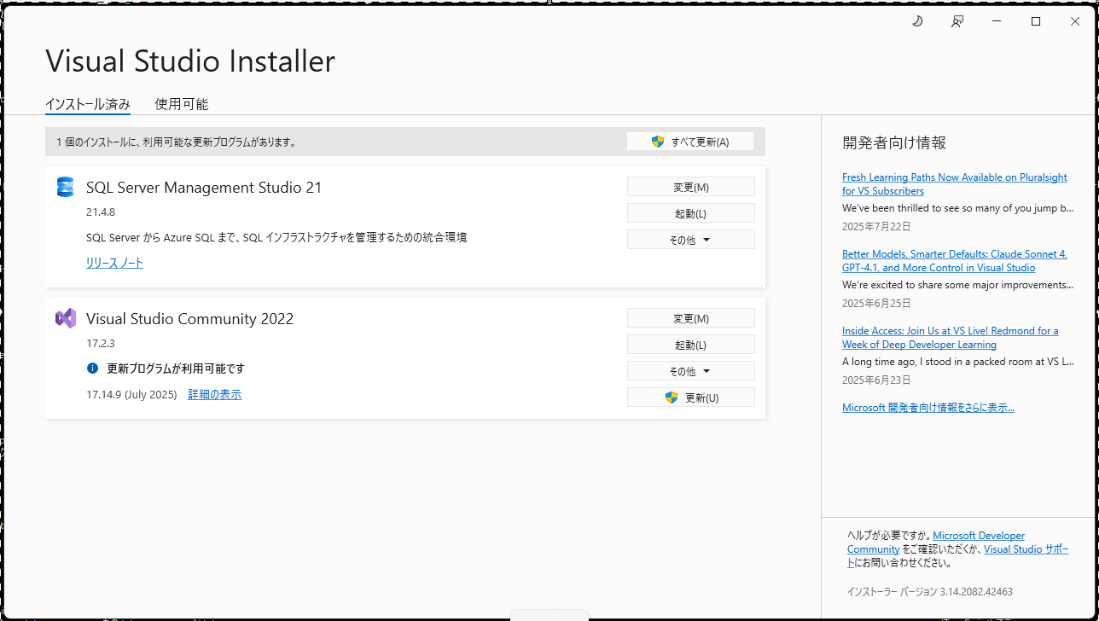The height and width of the screenshot is (621, 1099).
Task: Open Fresh Learning Paths Pluralsight article link
Action: coord(954,184)
